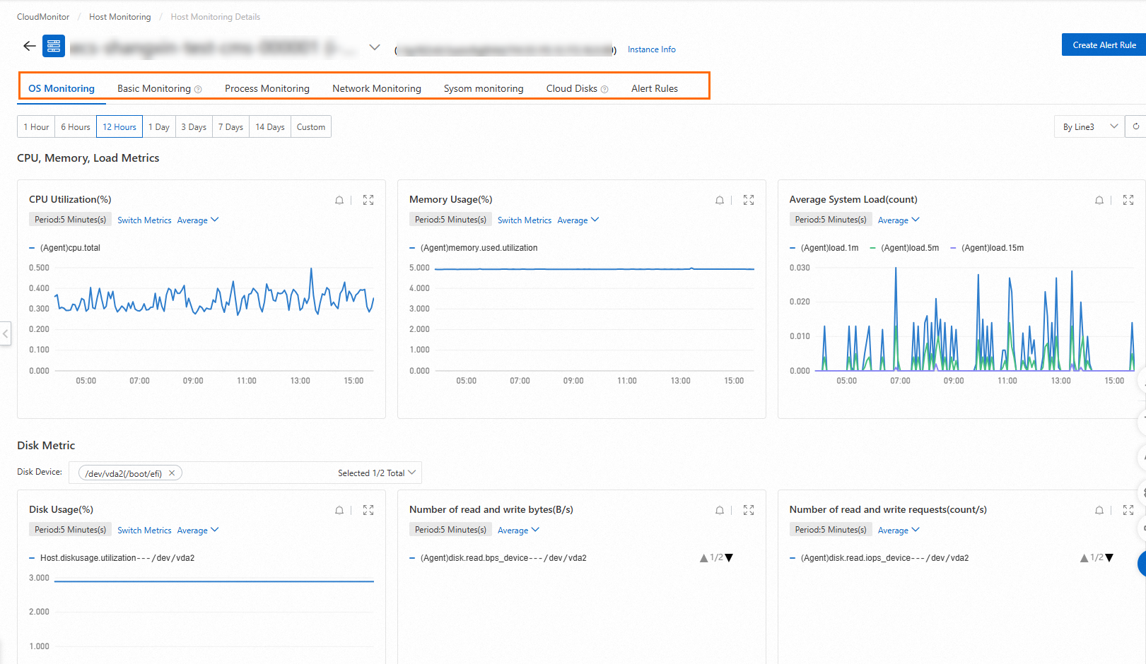1146x664 pixels.
Task: Expand the Memory Usage chart to fullscreen
Action: coord(748,200)
